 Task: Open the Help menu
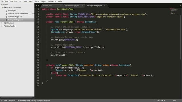point(60,1)
